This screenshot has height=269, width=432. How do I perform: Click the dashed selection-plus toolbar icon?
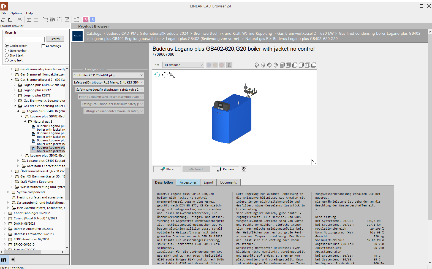[59, 20]
